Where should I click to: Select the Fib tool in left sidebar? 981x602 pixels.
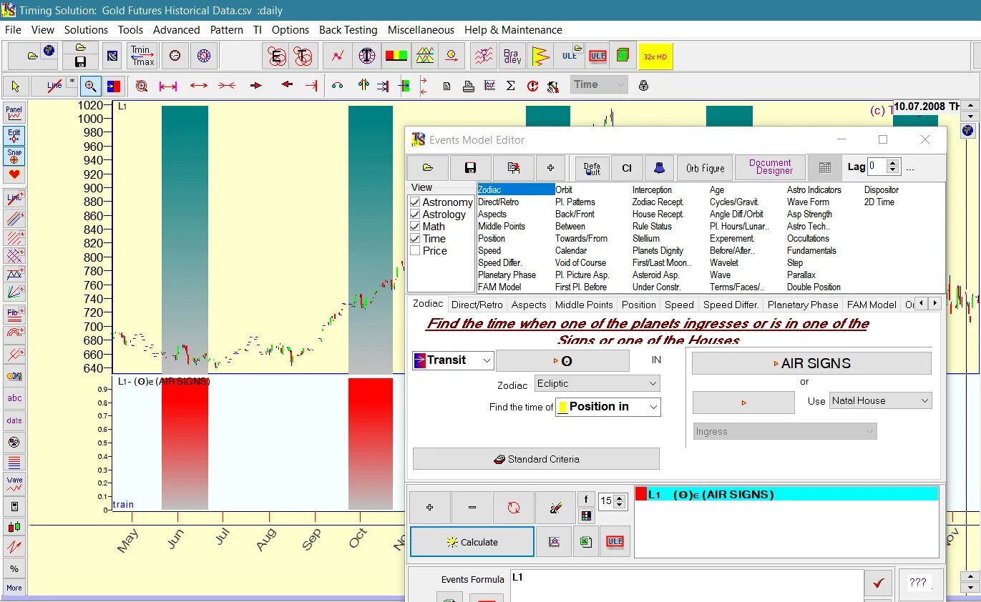tap(14, 314)
